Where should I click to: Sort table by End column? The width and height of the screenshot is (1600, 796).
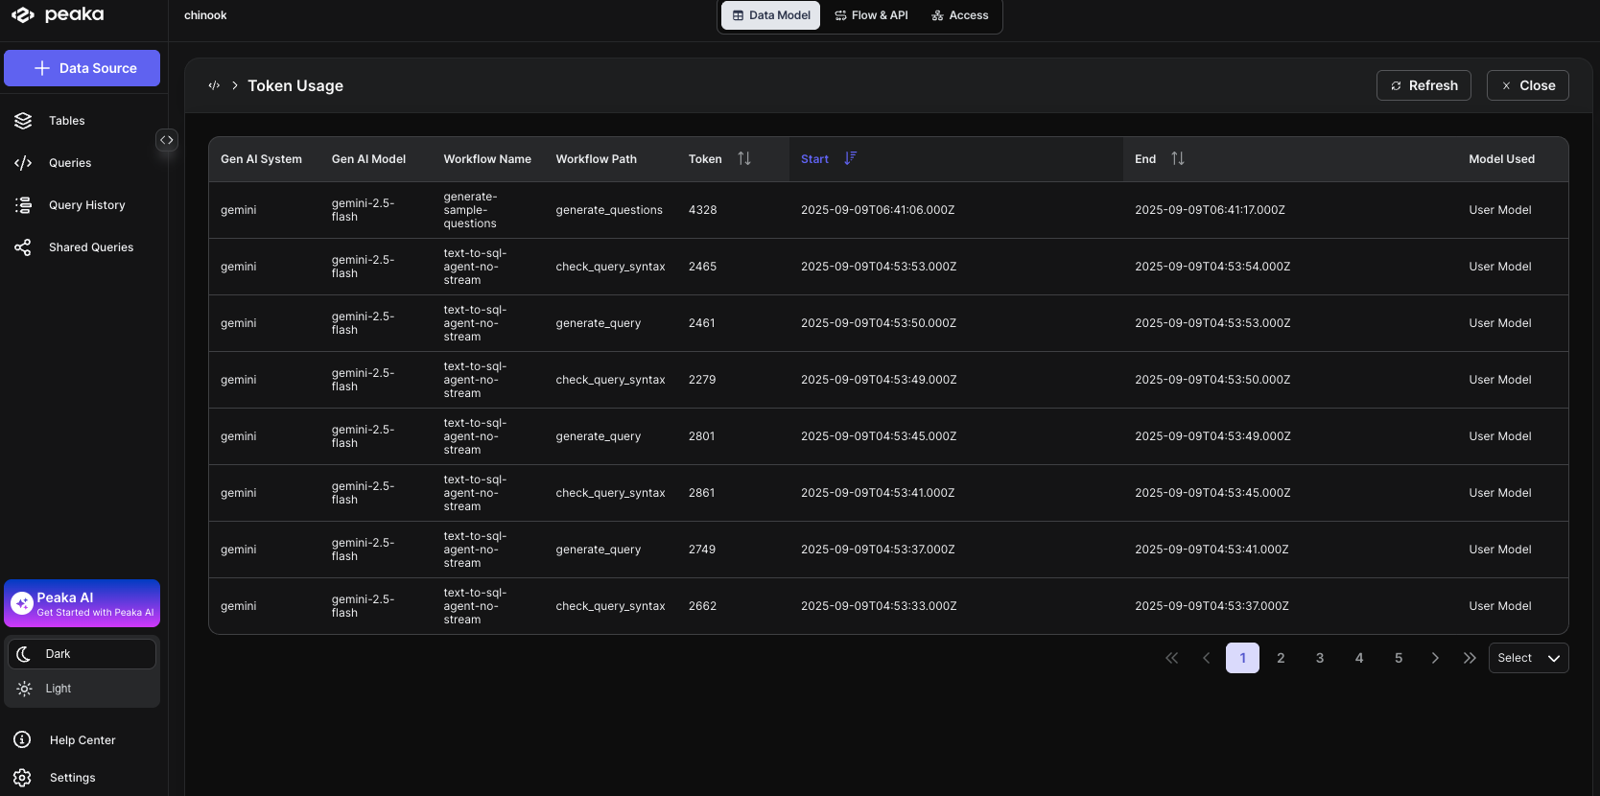[1178, 158]
